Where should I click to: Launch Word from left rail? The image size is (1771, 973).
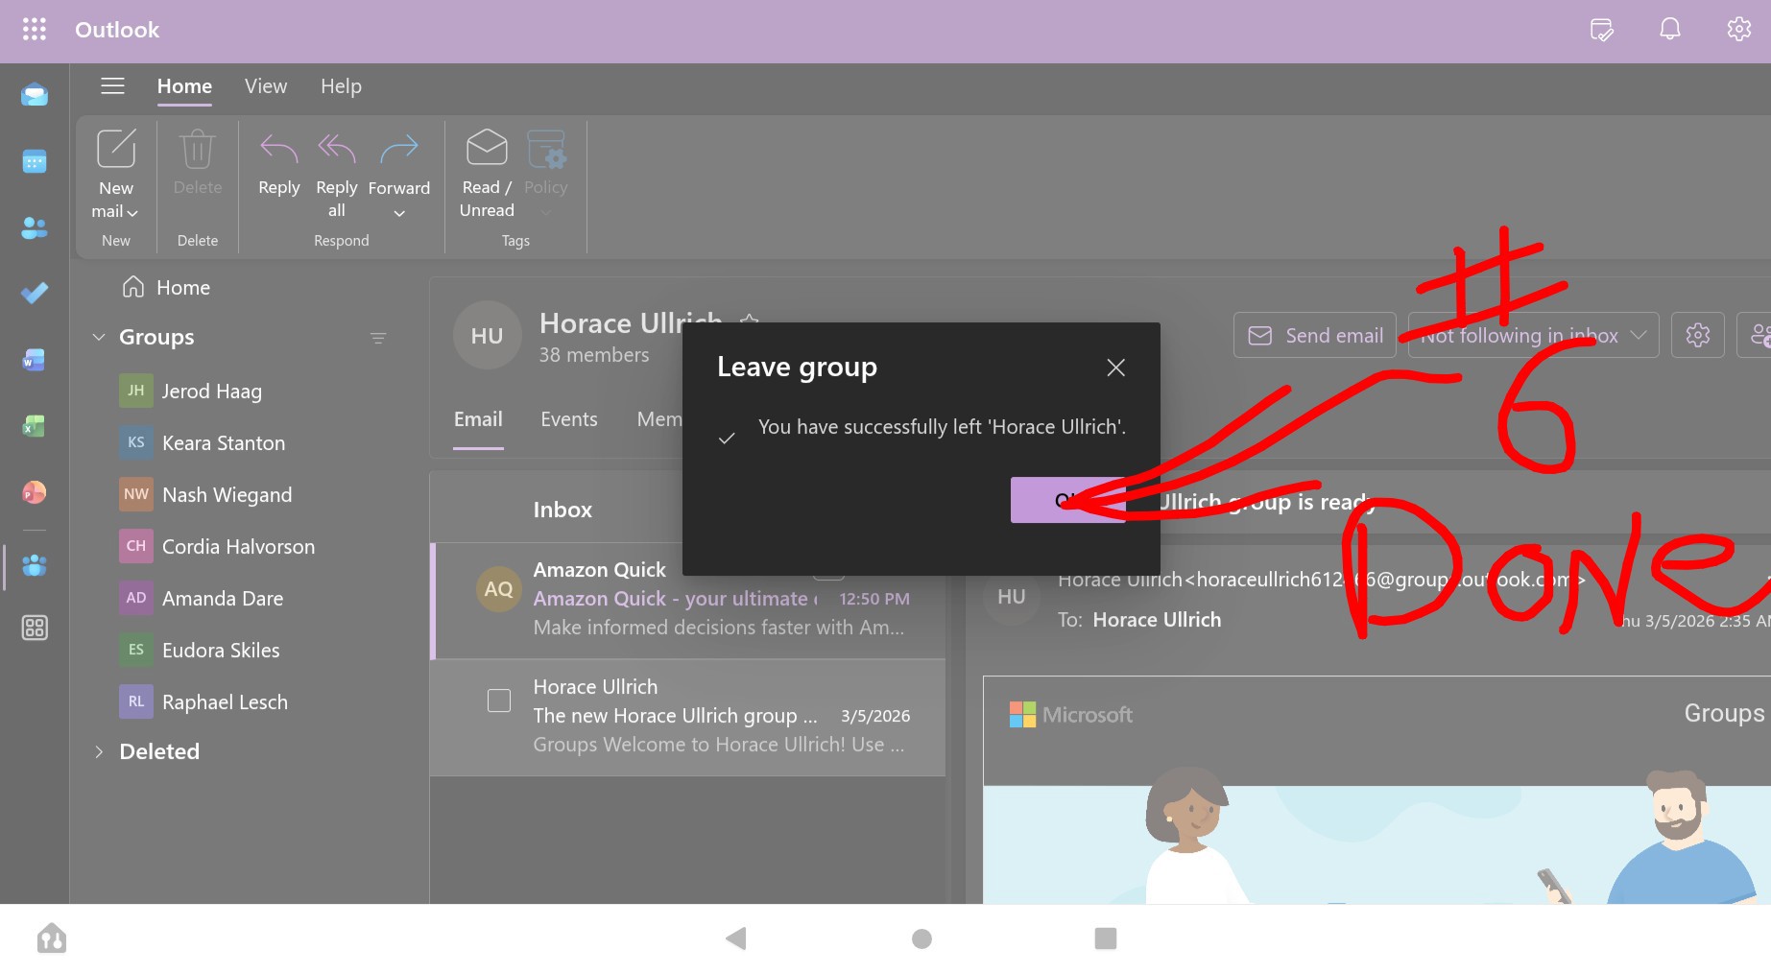[35, 360]
